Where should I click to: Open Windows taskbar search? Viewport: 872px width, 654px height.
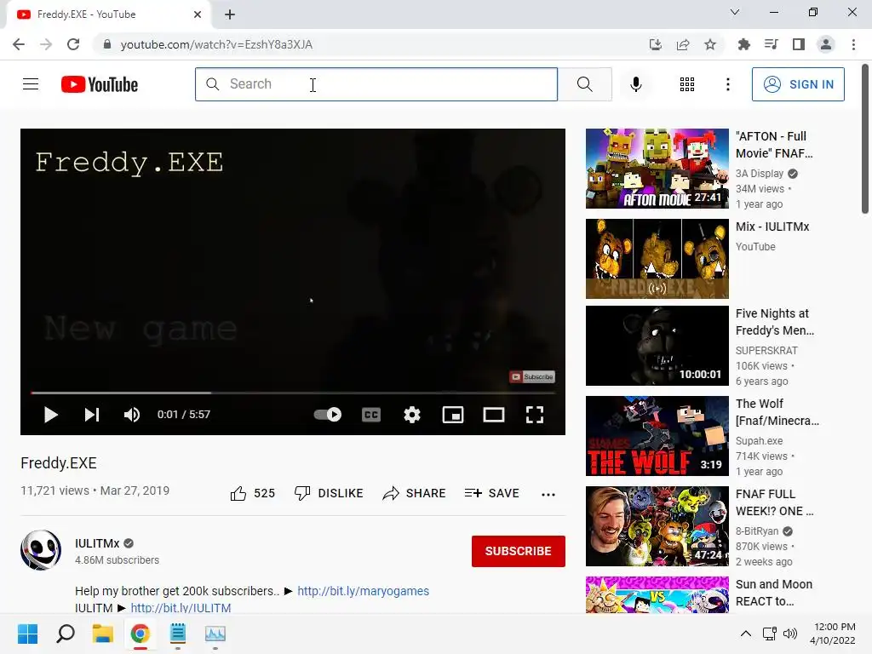tap(66, 634)
